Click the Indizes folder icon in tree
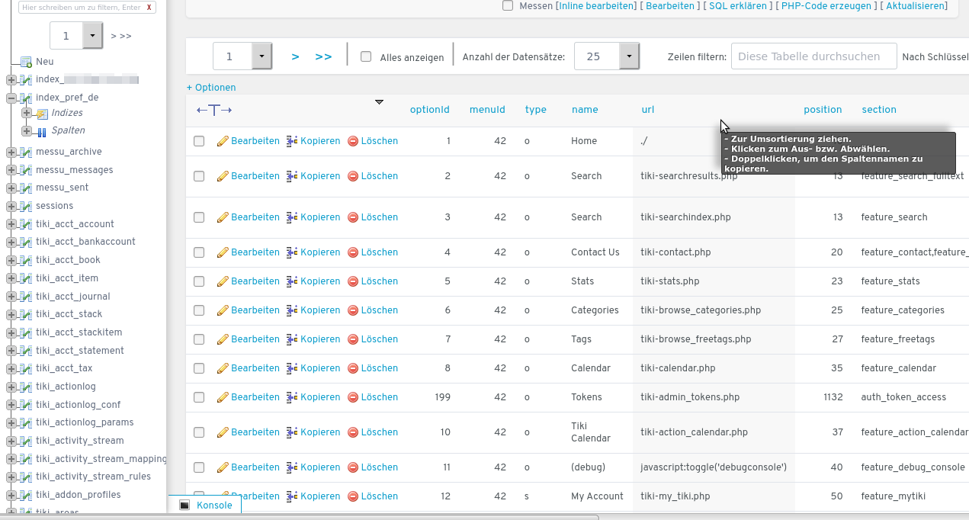This screenshot has width=969, height=520. pos(43,114)
